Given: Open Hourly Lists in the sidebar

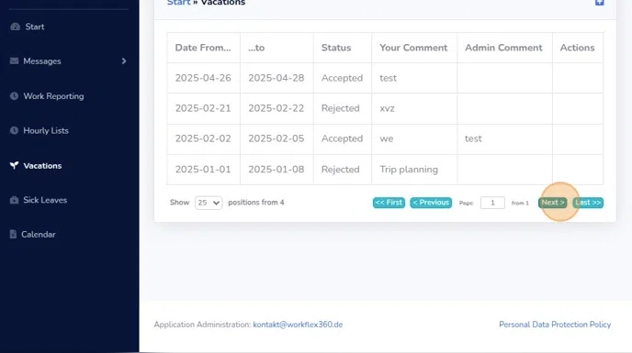Looking at the screenshot, I should click(46, 131).
